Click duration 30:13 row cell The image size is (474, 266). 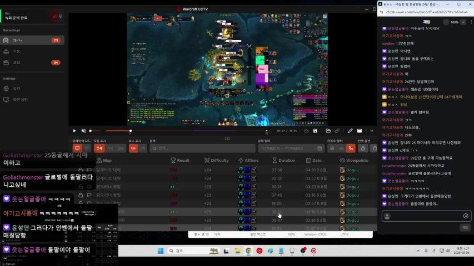pyautogui.click(x=277, y=187)
